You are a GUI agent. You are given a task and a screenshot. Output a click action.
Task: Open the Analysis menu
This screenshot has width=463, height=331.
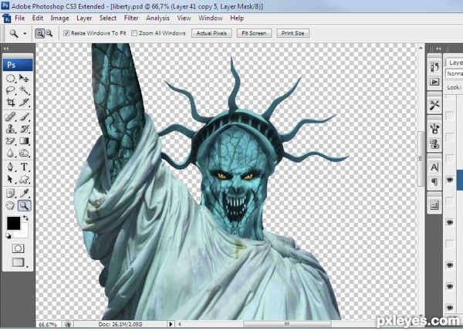click(157, 18)
